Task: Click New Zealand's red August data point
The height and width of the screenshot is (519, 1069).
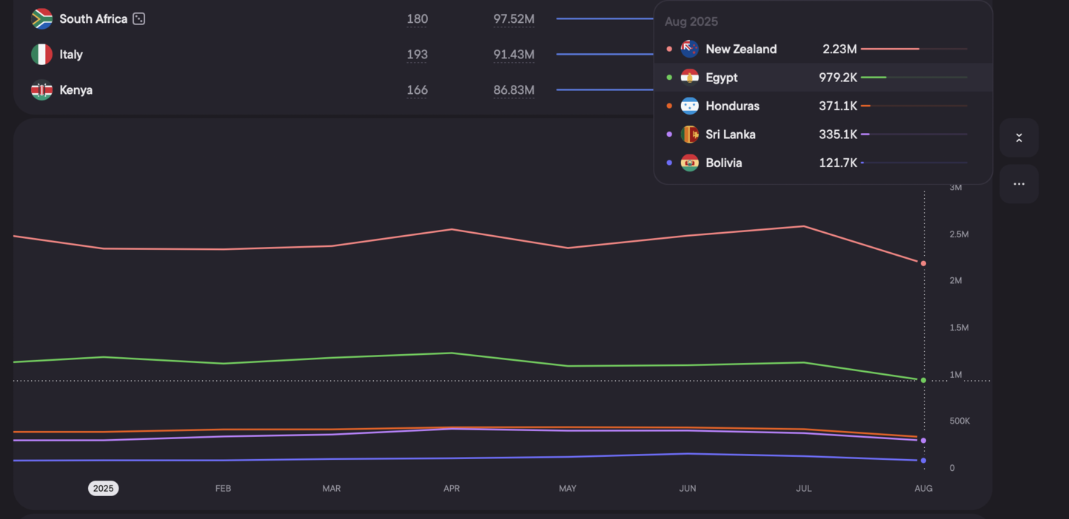Action: click(x=923, y=263)
